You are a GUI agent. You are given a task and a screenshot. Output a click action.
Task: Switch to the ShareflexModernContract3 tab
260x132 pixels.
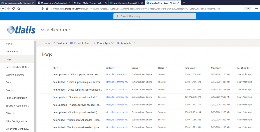127,3
